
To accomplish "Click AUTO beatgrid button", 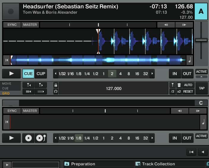I will coord(188,85).
